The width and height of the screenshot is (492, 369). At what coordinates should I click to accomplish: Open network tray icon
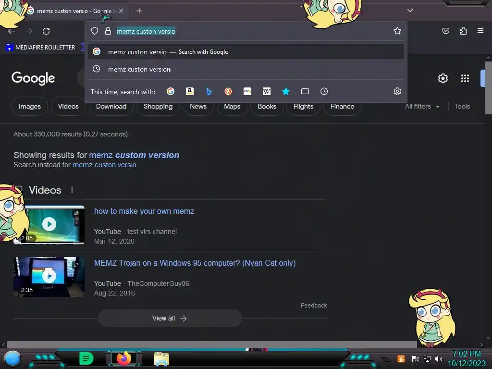pos(427,358)
